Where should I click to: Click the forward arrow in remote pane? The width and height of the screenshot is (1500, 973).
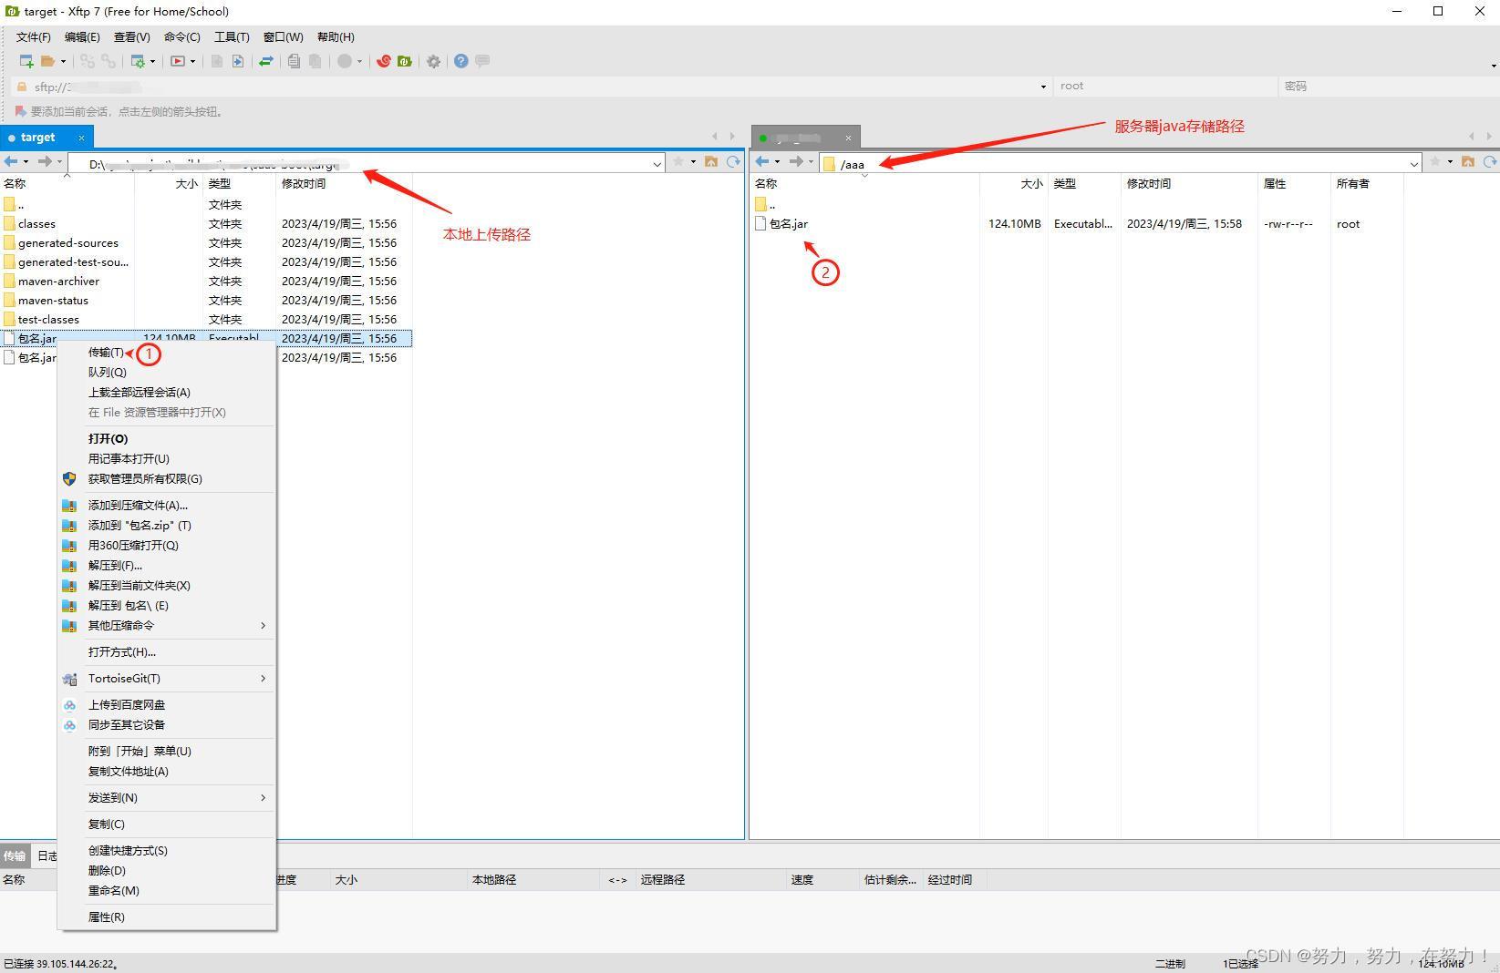tap(796, 161)
